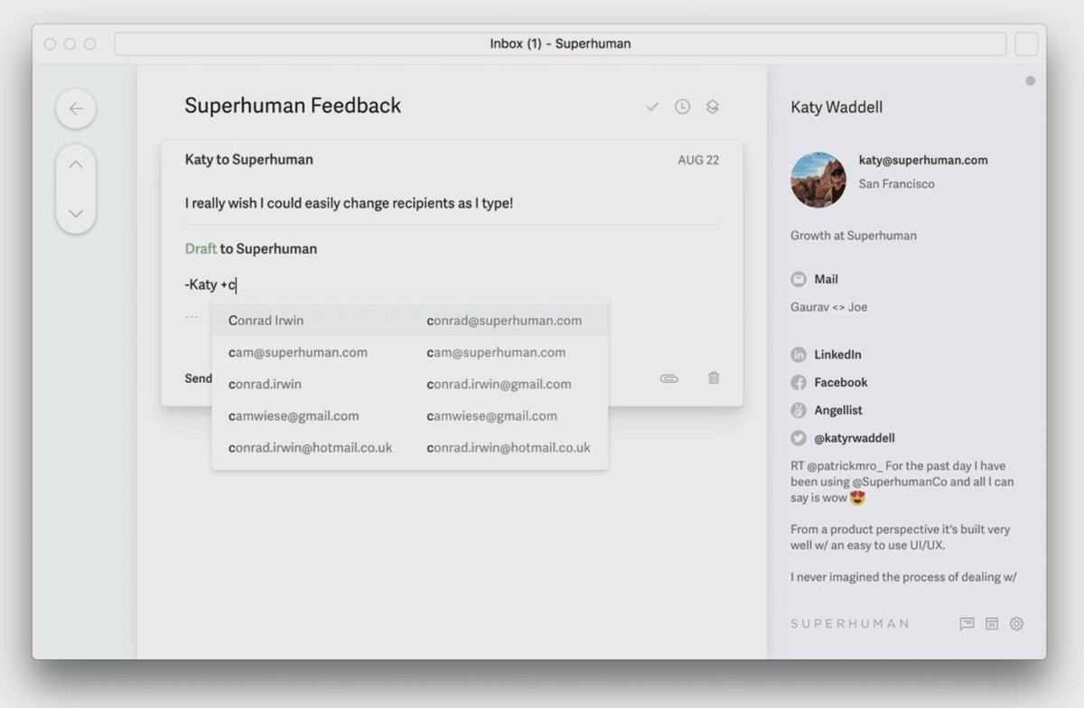Move to previous conversation with up chevron
1084x708 pixels.
click(76, 164)
